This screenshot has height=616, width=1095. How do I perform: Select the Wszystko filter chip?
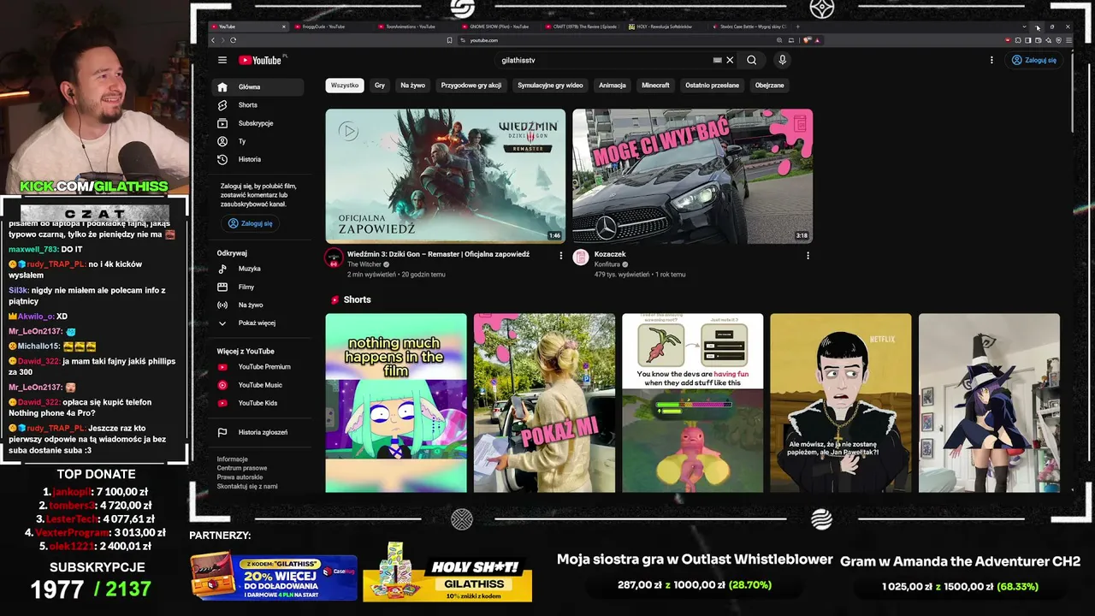point(345,86)
